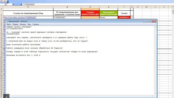
Task: Select the Ссылка на товар\вариацию Ebay header cell
Action: coord(28,13)
